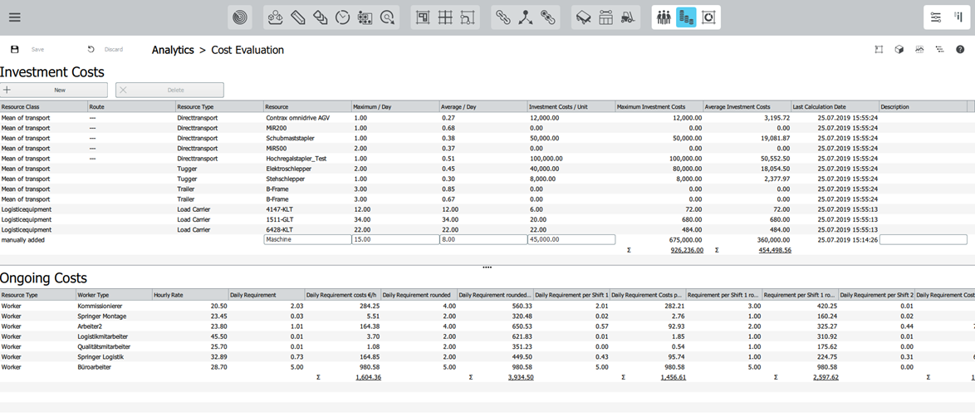Screen dimensions: 975x417
Task: Click the Analytics breadcrumb
Action: [172, 50]
